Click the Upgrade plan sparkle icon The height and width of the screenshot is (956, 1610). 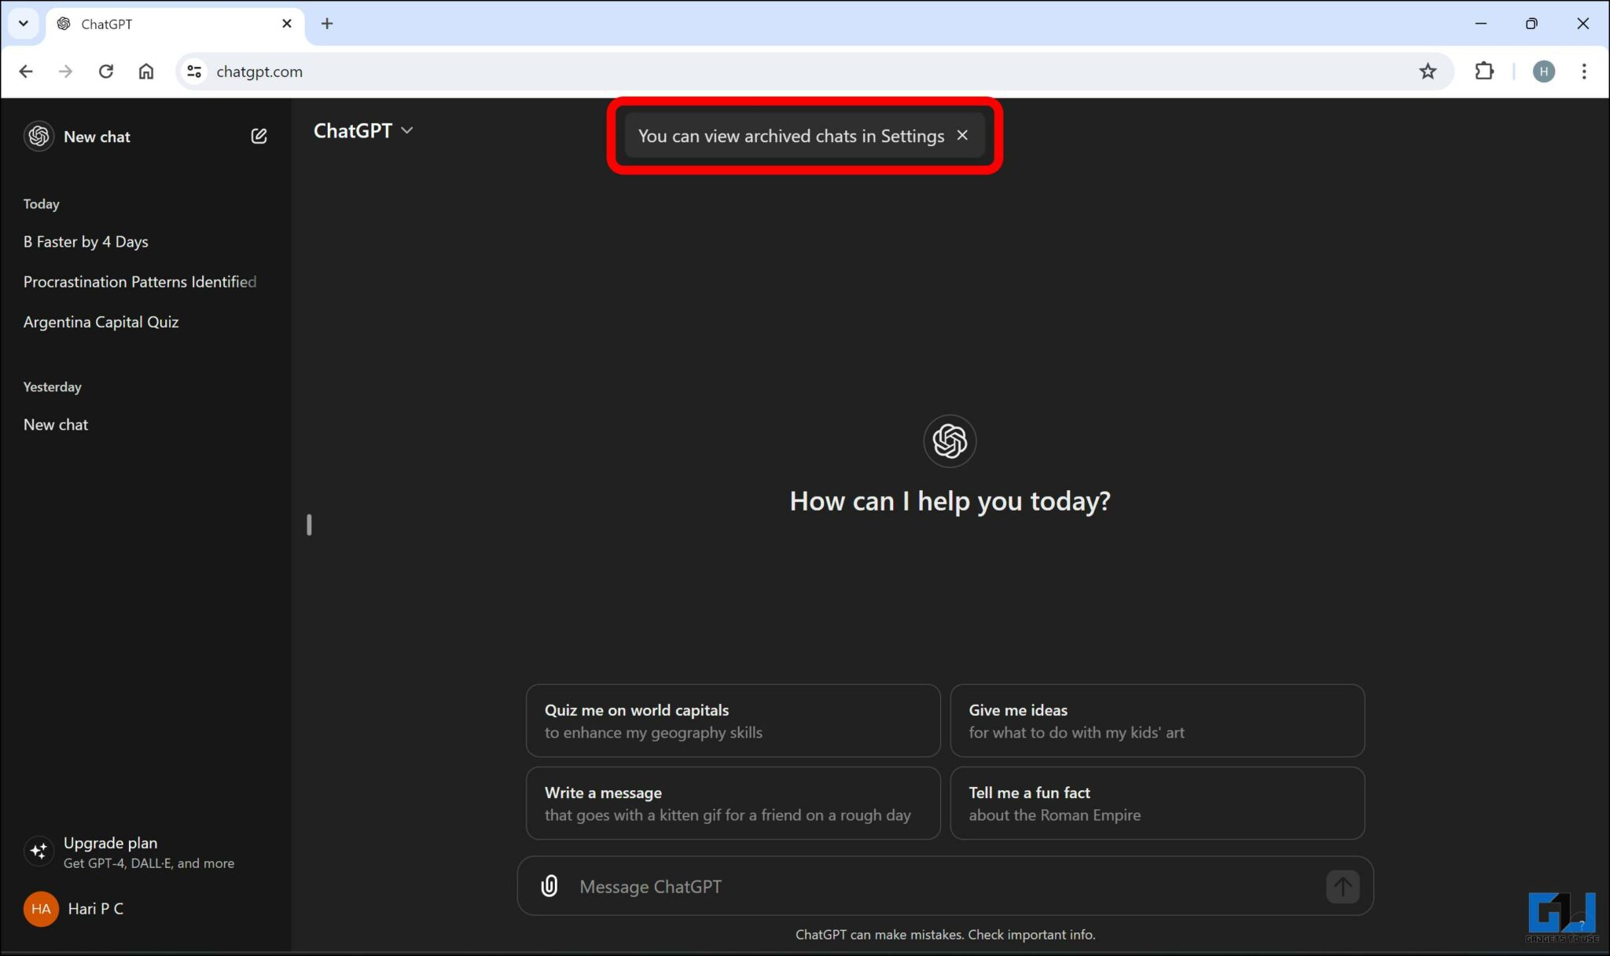(x=38, y=851)
